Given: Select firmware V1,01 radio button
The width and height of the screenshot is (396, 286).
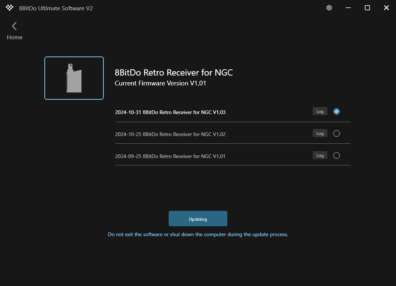Looking at the screenshot, I should (336, 155).
